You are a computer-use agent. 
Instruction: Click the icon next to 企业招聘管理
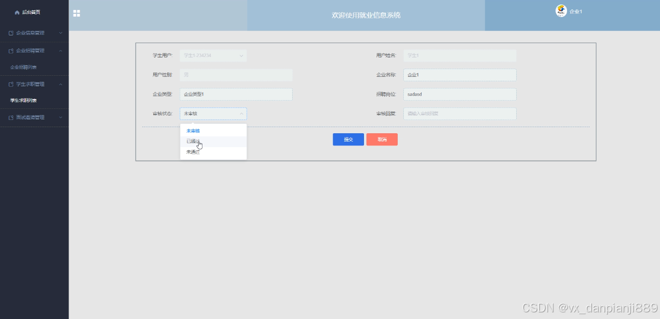pyautogui.click(x=12, y=51)
